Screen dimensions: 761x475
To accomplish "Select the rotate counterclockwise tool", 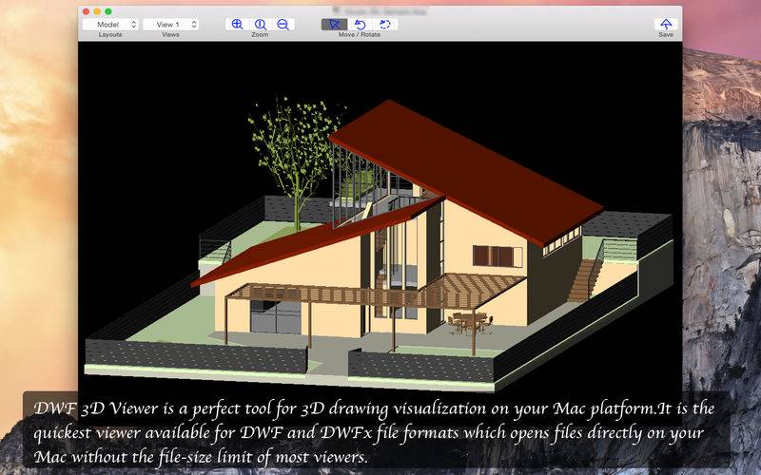I will 361,25.
